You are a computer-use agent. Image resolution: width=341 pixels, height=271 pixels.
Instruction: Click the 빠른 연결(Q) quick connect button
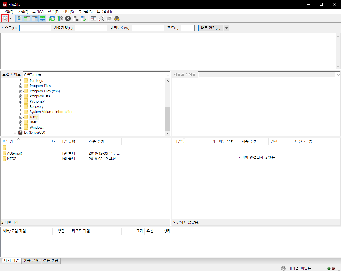pyautogui.click(x=211, y=28)
